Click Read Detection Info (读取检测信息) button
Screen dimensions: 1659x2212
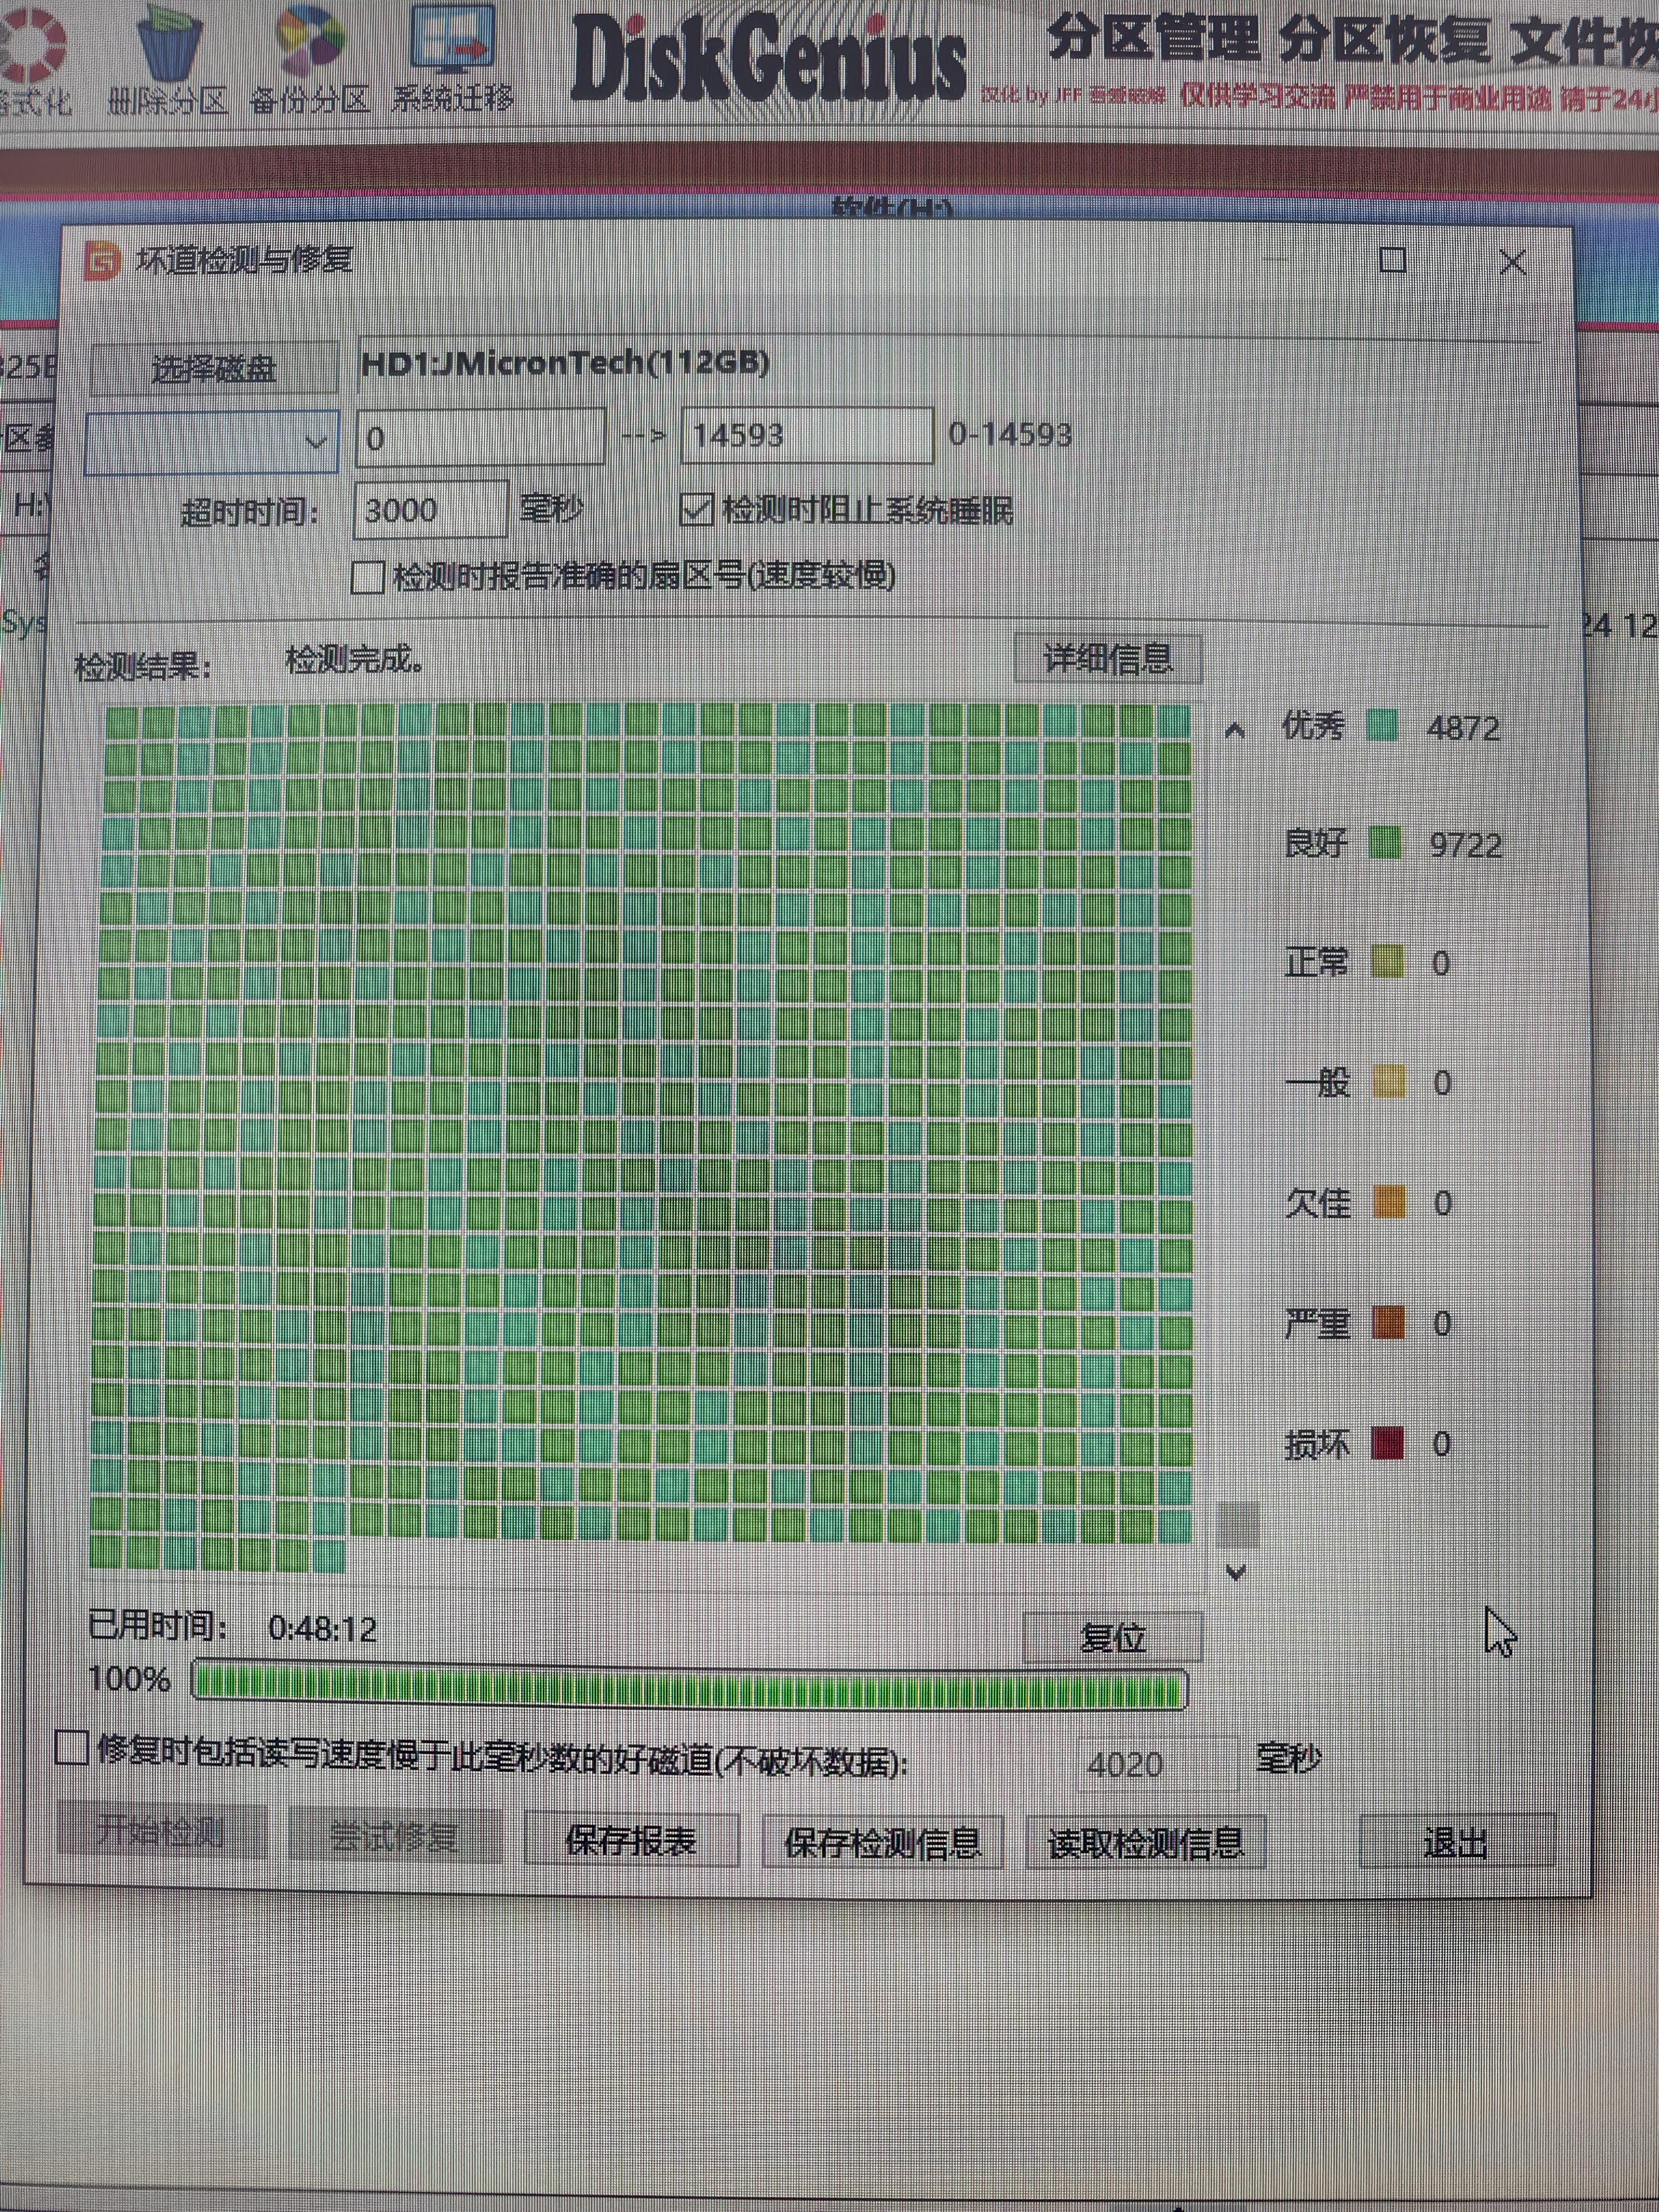tap(1146, 1842)
